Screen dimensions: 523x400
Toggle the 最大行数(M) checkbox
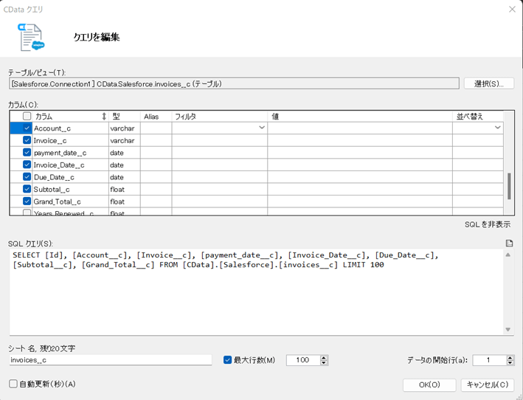227,360
